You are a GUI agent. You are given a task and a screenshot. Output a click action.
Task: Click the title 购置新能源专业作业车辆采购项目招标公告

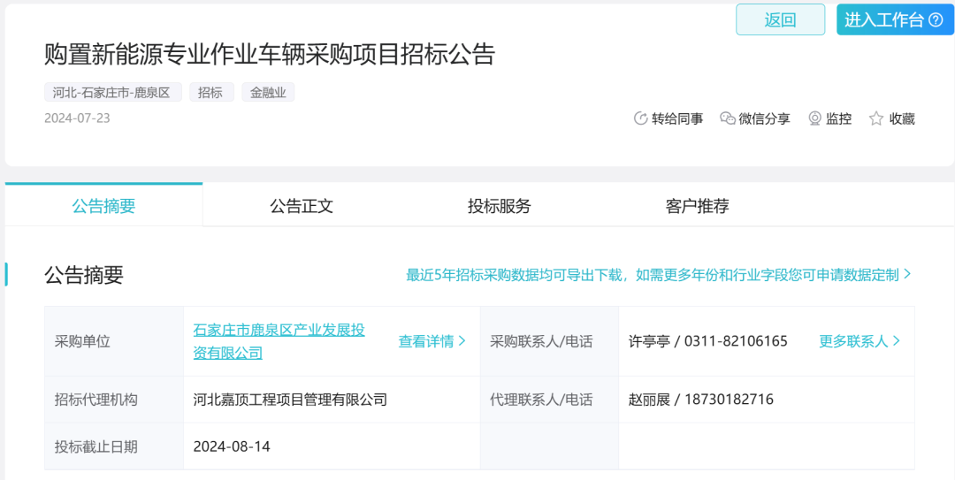(x=270, y=55)
